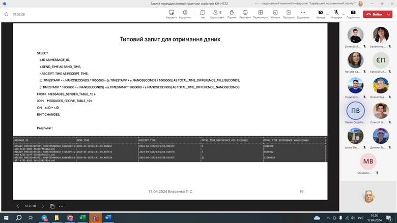Open the notification center icon

coord(389,218)
